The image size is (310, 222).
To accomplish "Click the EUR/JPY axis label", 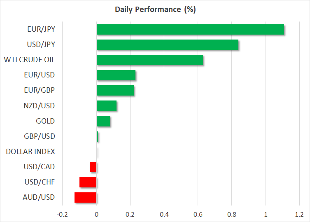I will click(41, 29).
